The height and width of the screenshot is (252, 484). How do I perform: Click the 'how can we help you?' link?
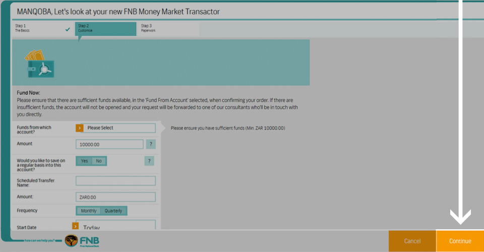[x=39, y=240]
